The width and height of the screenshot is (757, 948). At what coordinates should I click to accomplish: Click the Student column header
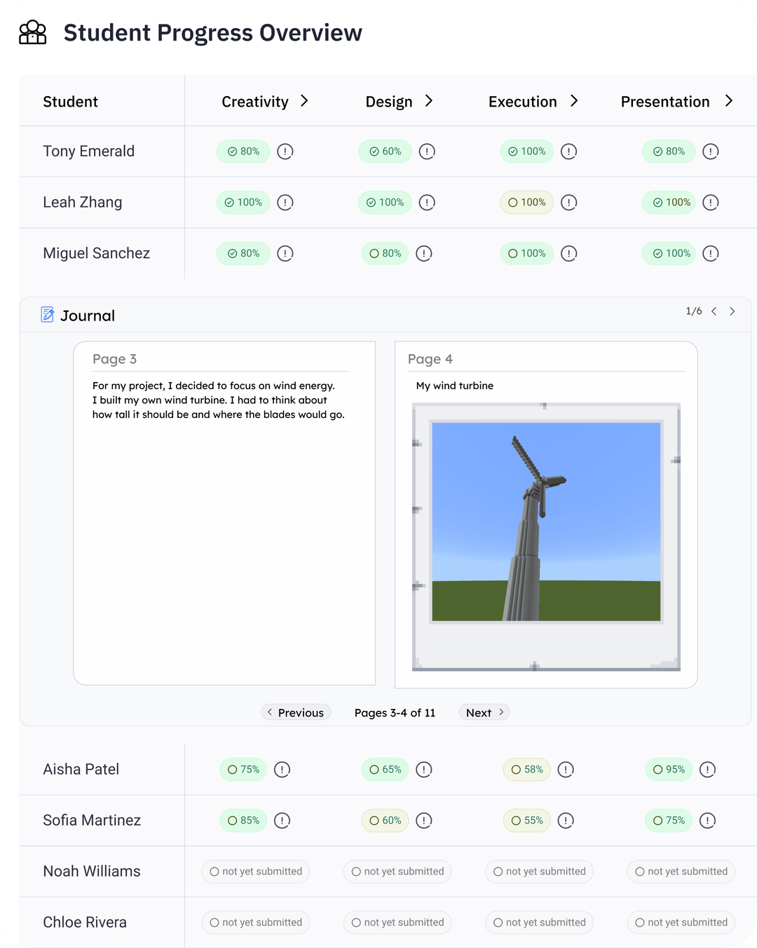pyautogui.click(x=70, y=101)
